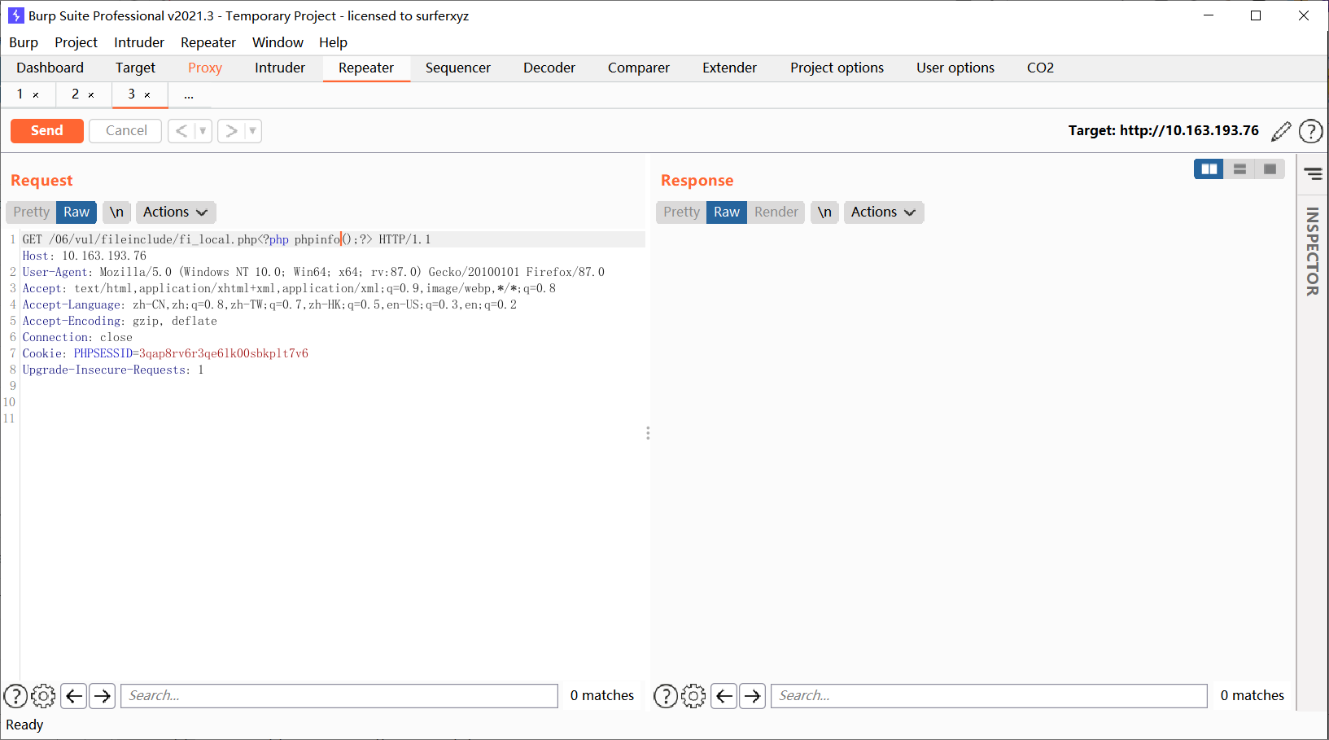Viewport: 1329px width, 740px height.
Task: Click the PHPSESSID cookie value
Action: (223, 354)
